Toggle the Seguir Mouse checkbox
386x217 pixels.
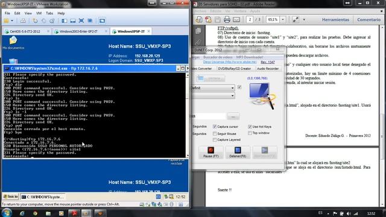(x=215, y=134)
